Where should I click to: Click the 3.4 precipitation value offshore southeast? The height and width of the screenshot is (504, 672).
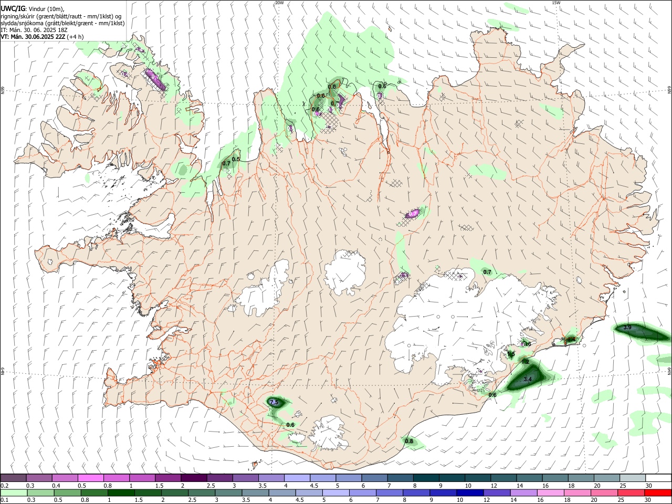528,379
